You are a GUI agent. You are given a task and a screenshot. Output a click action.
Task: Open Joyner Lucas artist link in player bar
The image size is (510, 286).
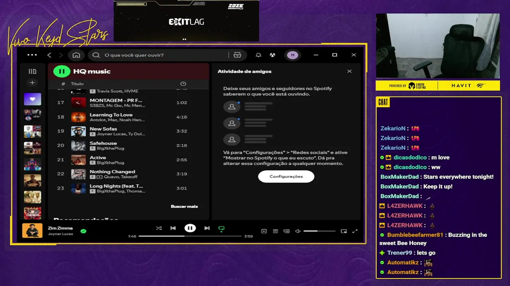tap(60, 234)
